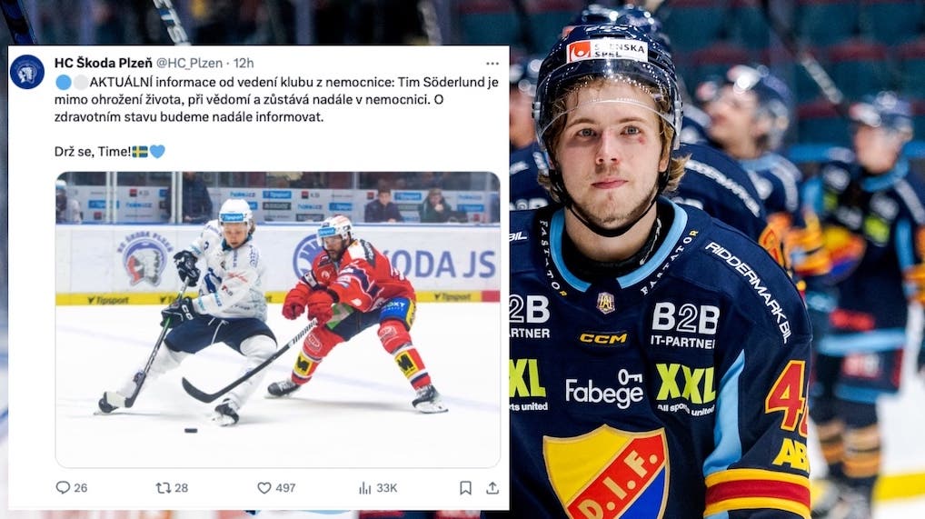Like the tweet with the heart icon
The width and height of the screenshot is (925, 519).
(x=264, y=488)
